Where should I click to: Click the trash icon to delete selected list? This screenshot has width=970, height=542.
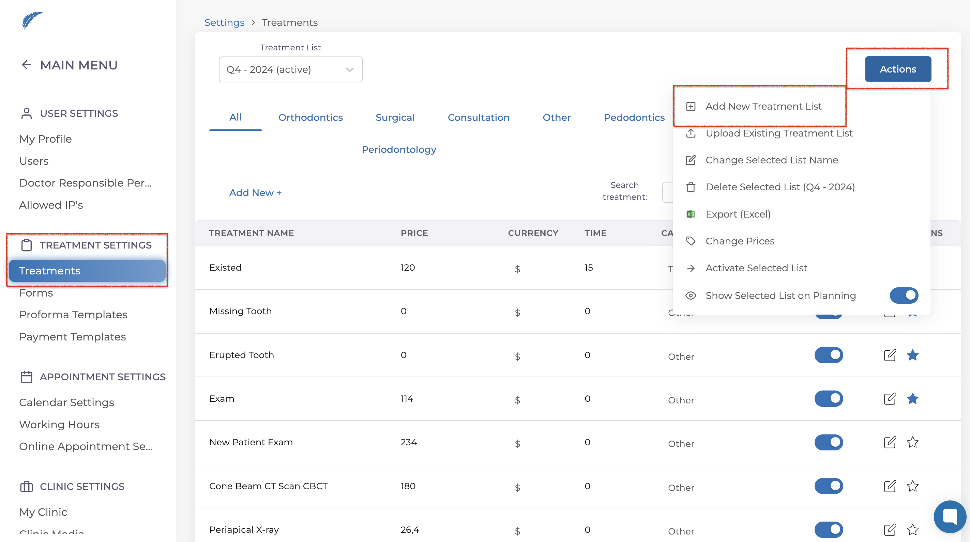coord(691,187)
